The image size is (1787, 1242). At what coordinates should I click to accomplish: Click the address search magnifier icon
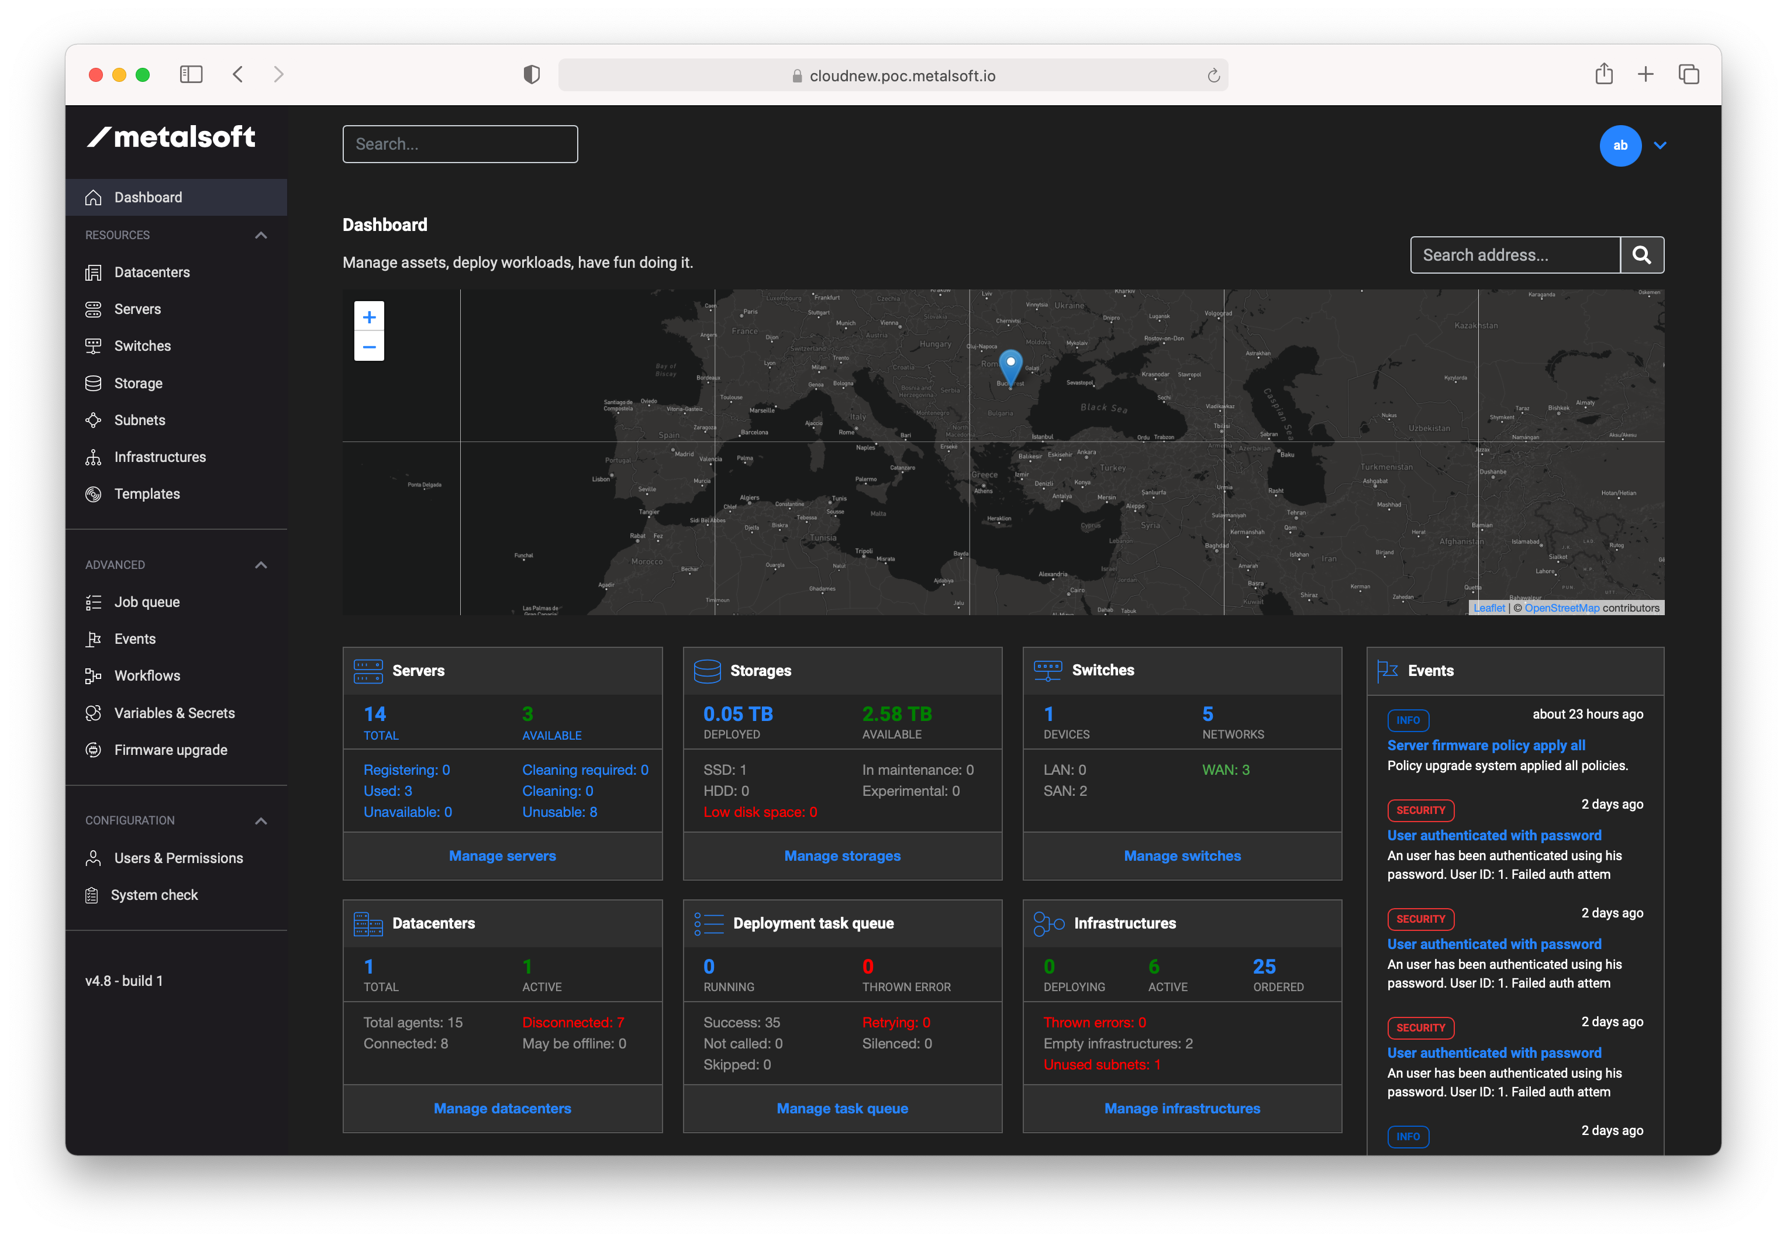(1641, 256)
